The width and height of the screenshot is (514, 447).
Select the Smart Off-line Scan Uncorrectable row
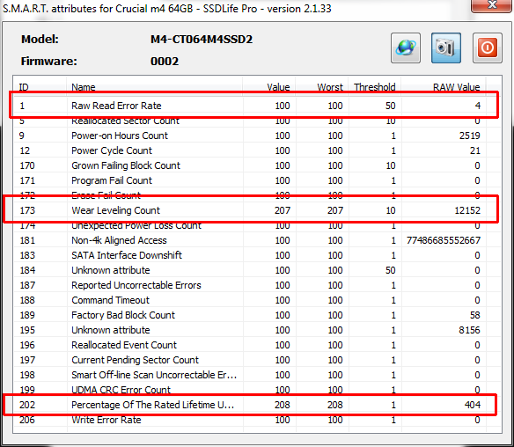pos(257,375)
